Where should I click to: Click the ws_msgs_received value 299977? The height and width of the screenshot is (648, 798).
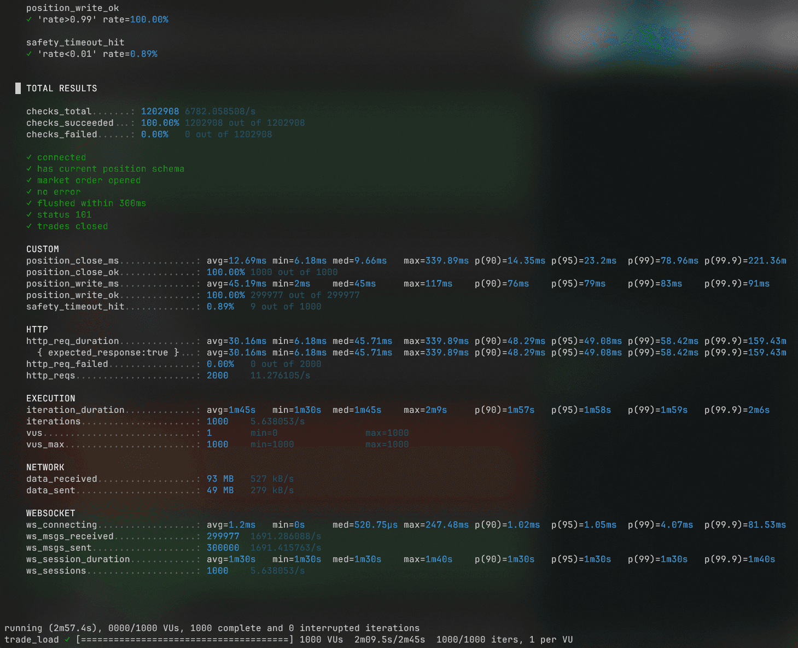pyautogui.click(x=223, y=536)
